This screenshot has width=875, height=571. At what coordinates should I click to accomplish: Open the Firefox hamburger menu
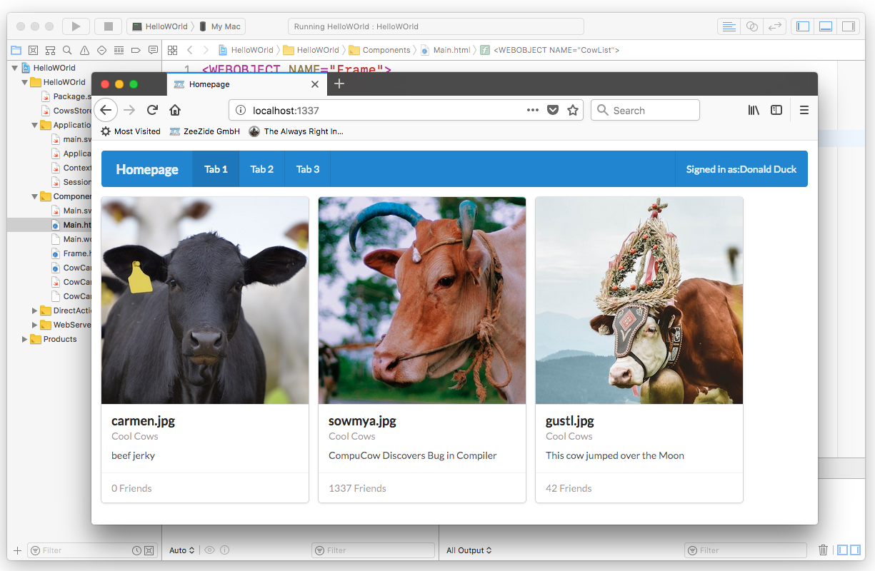pyautogui.click(x=804, y=110)
